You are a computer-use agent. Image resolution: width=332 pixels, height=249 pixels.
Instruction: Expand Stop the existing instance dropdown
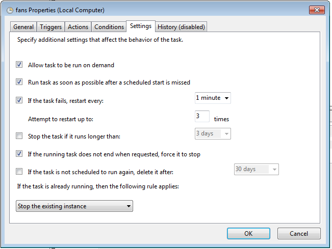(x=74, y=206)
